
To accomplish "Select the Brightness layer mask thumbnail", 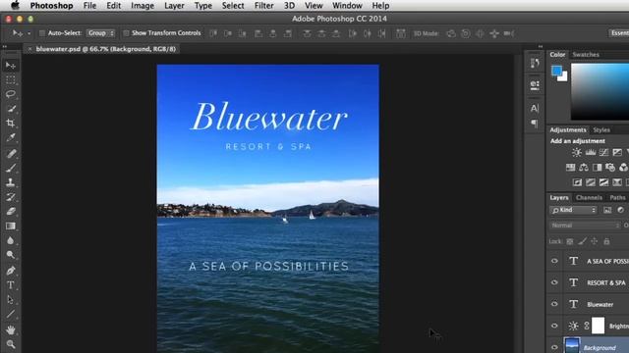I will pos(598,326).
